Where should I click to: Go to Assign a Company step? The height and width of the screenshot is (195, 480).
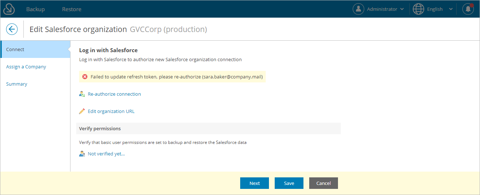(x=26, y=67)
